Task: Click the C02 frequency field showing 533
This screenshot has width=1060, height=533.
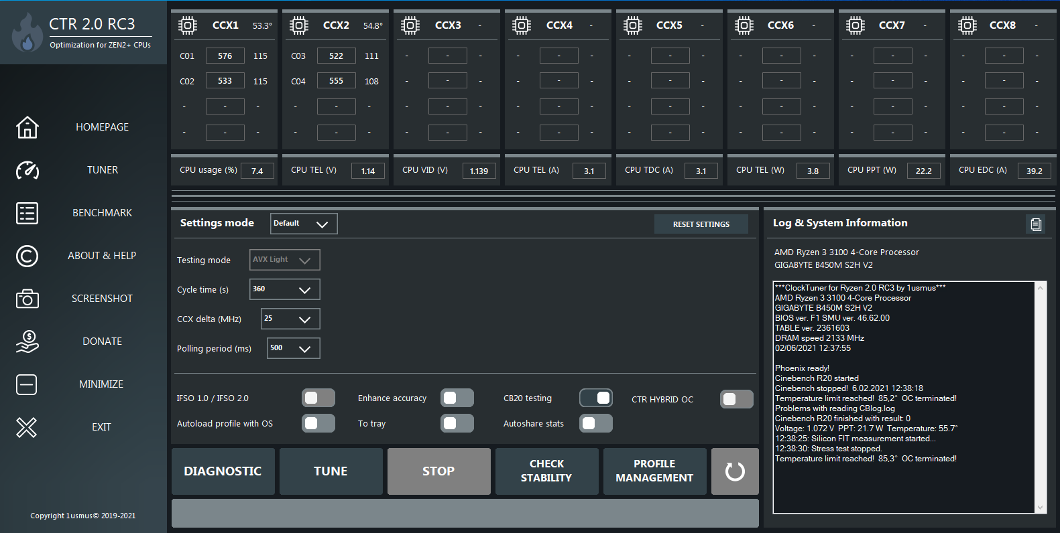Action: pos(225,81)
